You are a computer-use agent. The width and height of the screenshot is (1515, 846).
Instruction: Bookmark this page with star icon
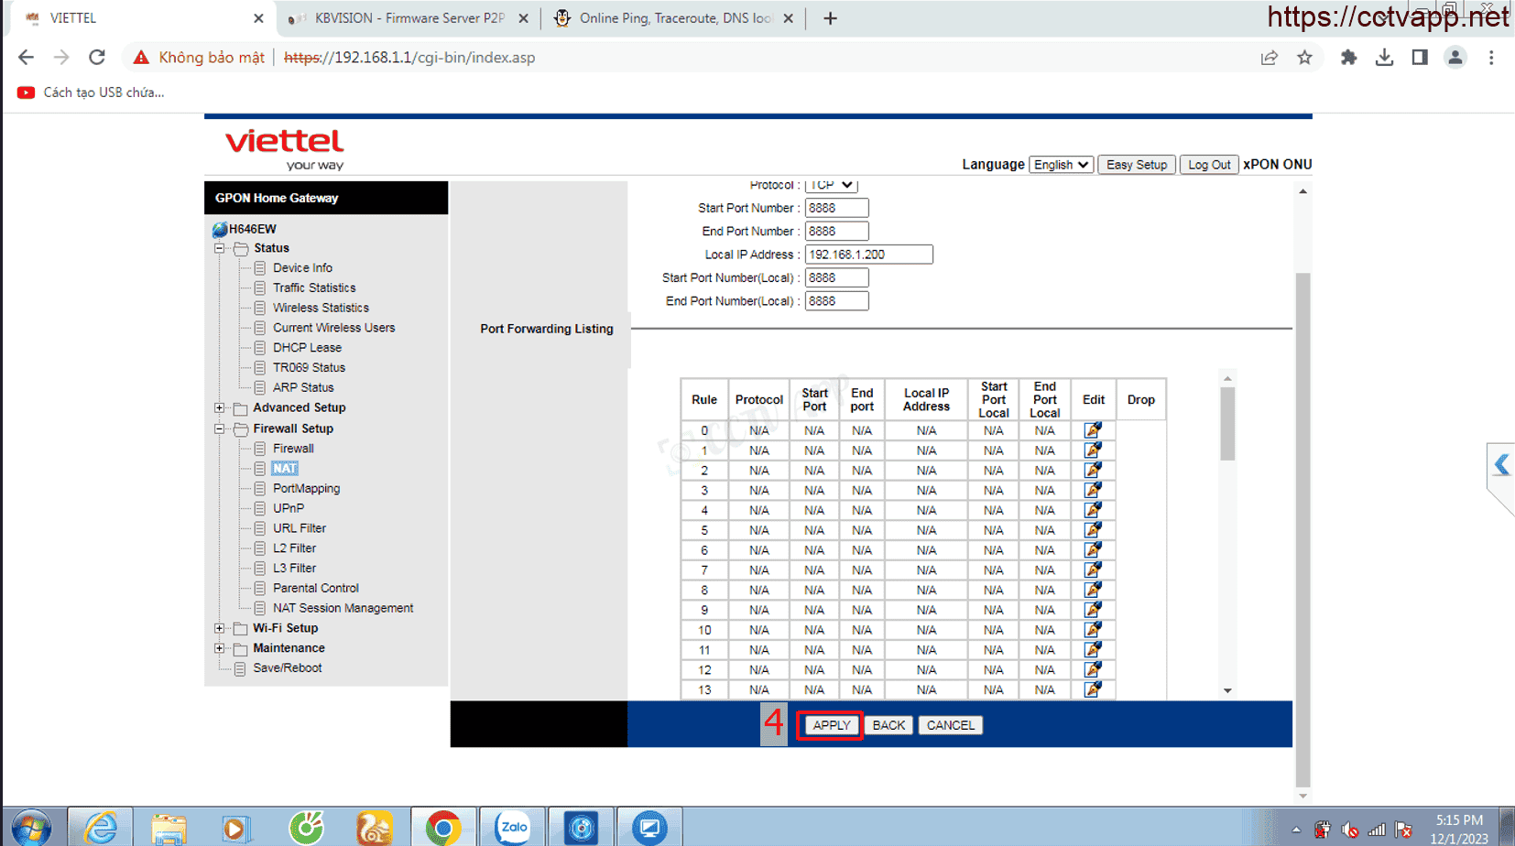click(1304, 58)
